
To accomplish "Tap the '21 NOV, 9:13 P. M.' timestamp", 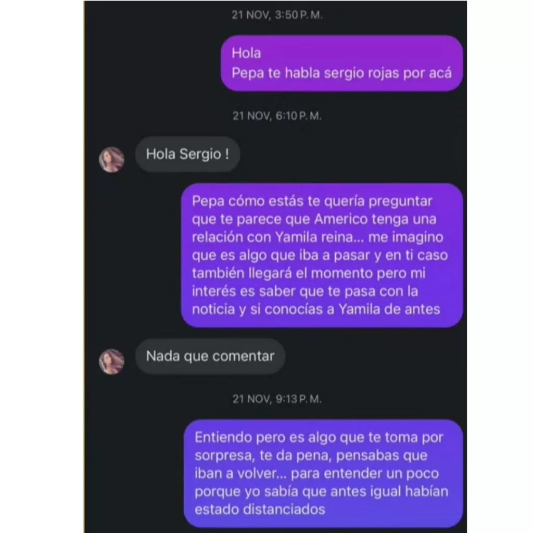I will pos(277,399).
